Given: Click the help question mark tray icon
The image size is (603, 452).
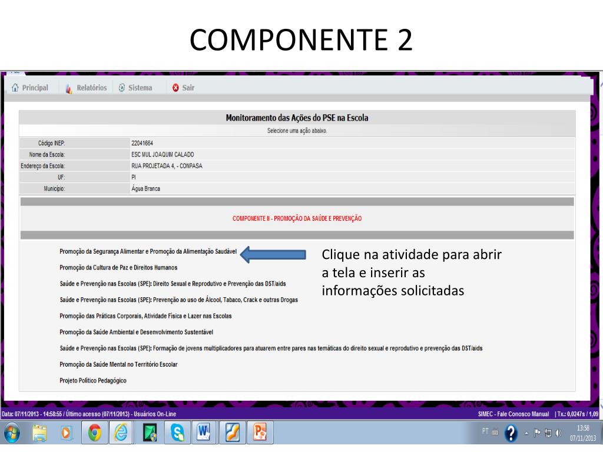Looking at the screenshot, I should (x=511, y=433).
